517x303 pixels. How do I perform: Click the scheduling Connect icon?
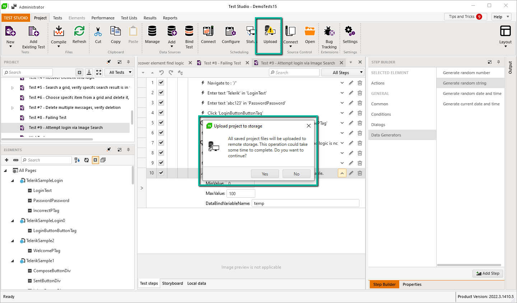(208, 32)
